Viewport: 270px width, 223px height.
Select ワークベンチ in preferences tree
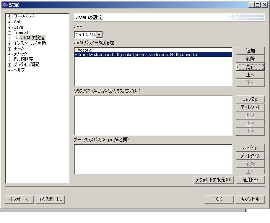tap(24, 16)
